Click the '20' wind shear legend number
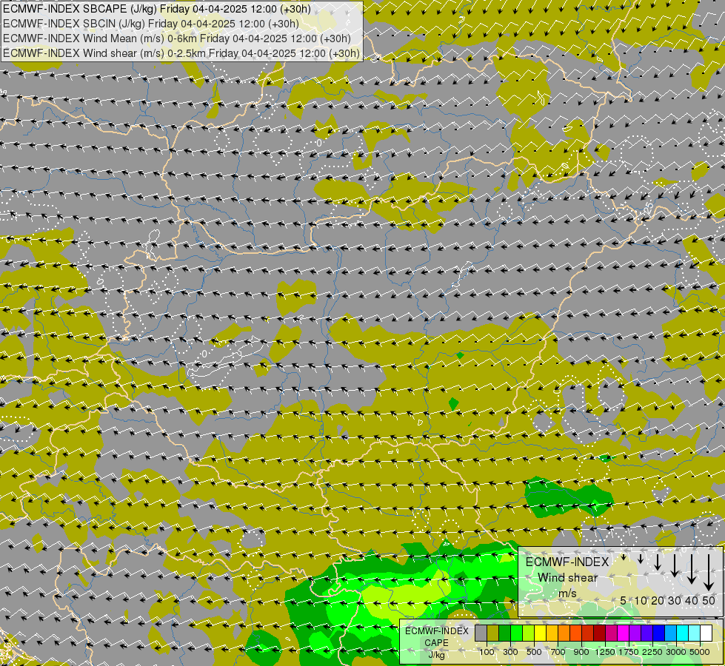Image resolution: width=725 pixels, height=666 pixels. point(658,600)
